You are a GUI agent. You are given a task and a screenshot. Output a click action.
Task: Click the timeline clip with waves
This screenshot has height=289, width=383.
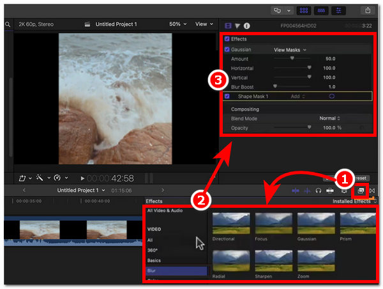[73, 231]
